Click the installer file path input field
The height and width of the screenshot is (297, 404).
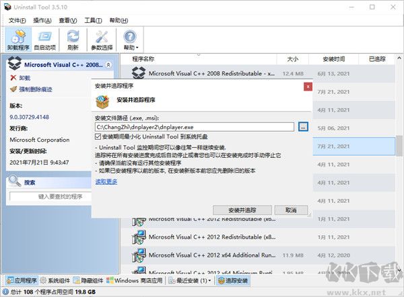[x=194, y=126]
